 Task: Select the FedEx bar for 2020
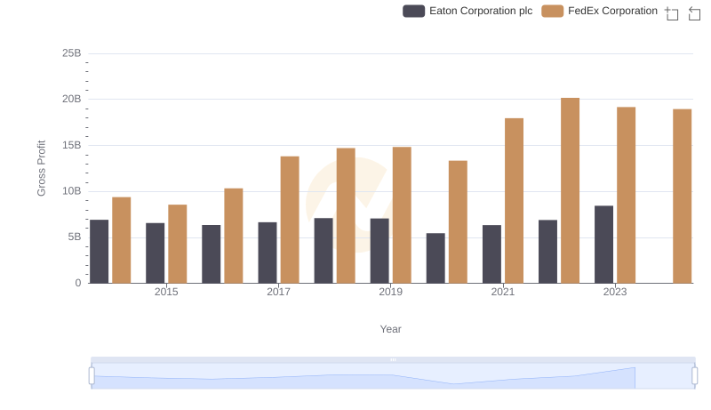tap(458, 221)
